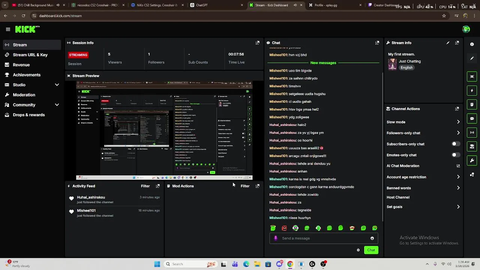Pop out the Activity Feed panel
Screen dimensions: 480x270
click(x=157, y=186)
